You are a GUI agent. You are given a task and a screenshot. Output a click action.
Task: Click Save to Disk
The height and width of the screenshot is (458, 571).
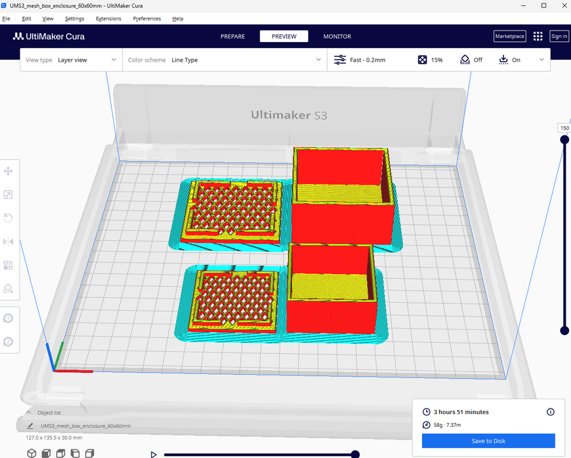click(488, 441)
